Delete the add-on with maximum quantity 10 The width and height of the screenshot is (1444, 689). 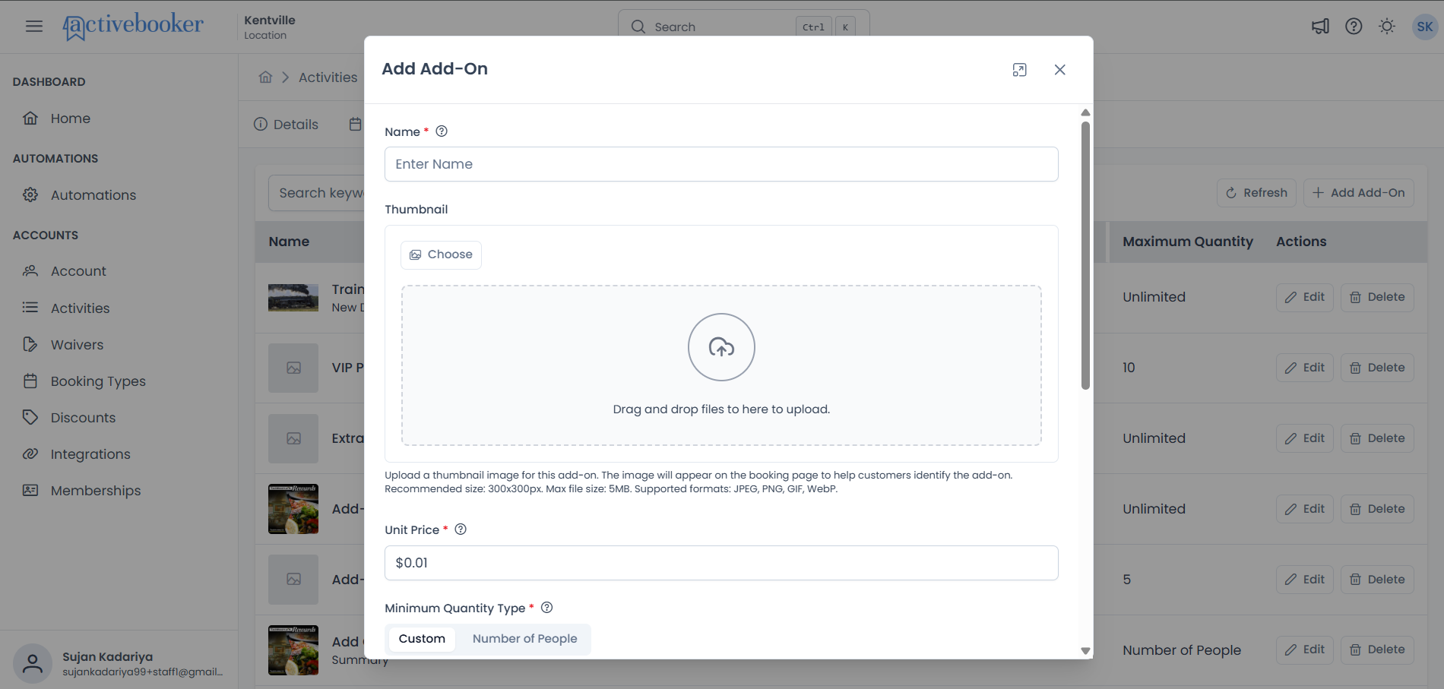pyautogui.click(x=1377, y=368)
